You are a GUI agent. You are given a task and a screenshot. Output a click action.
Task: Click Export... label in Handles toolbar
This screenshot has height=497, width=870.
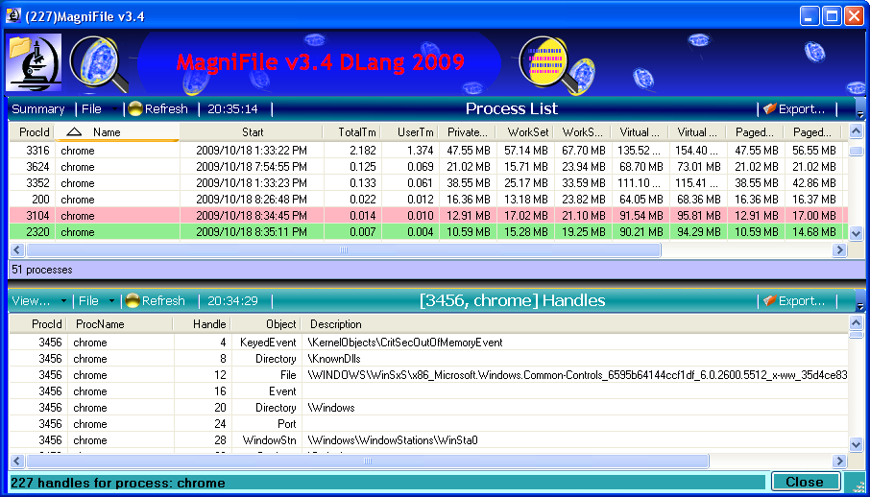coord(802,301)
